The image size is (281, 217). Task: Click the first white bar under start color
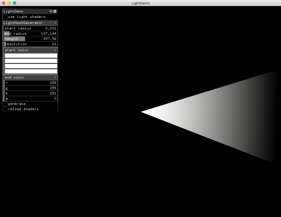(31, 55)
